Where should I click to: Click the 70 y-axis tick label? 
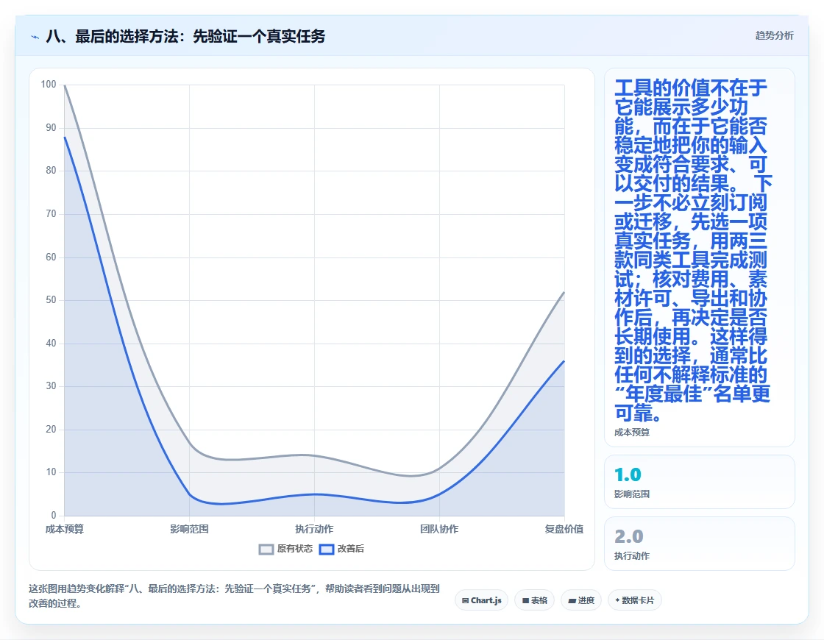point(51,213)
